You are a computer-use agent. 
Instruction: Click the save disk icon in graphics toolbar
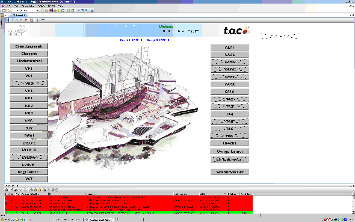pos(31,20)
